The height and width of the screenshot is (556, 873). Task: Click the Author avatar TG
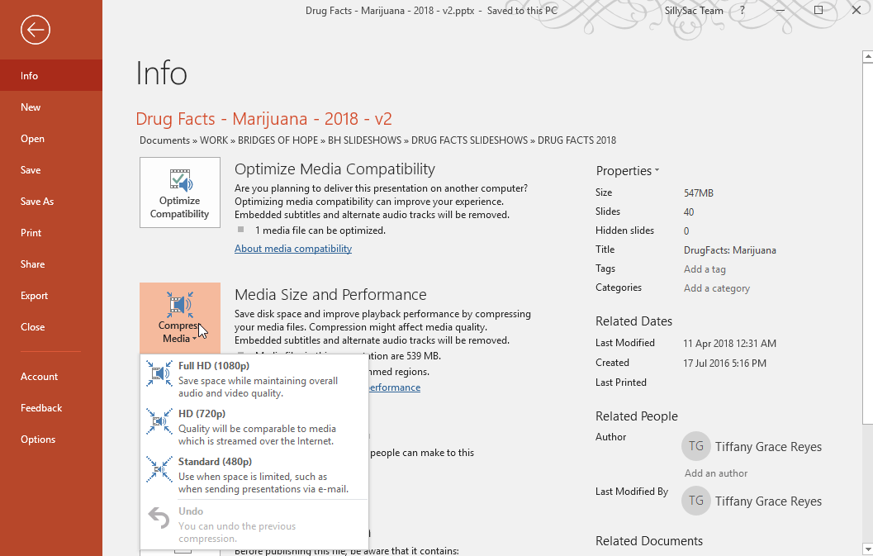pyautogui.click(x=696, y=446)
